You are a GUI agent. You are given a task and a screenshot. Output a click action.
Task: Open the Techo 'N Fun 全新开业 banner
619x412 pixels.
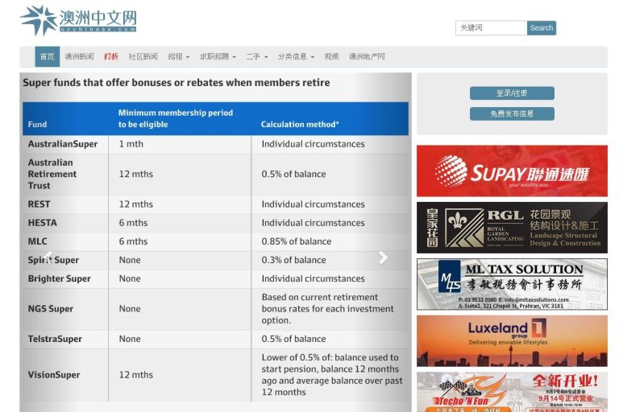(x=512, y=392)
